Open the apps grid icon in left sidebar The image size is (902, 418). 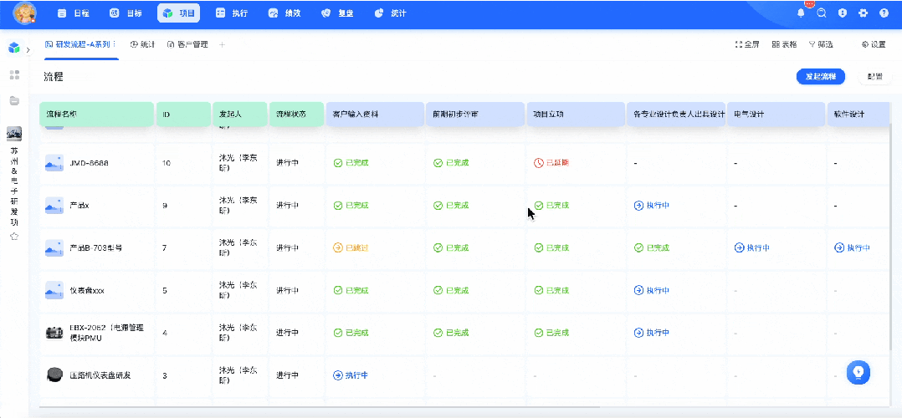14,74
